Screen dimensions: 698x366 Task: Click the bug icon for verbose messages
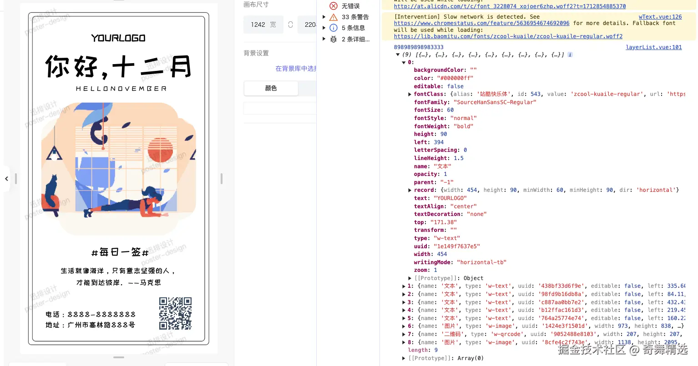coord(334,39)
